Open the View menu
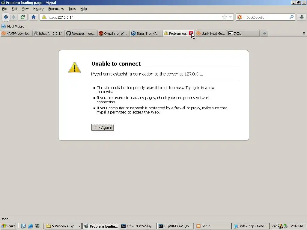This screenshot has height=230, width=307. pos(25,9)
